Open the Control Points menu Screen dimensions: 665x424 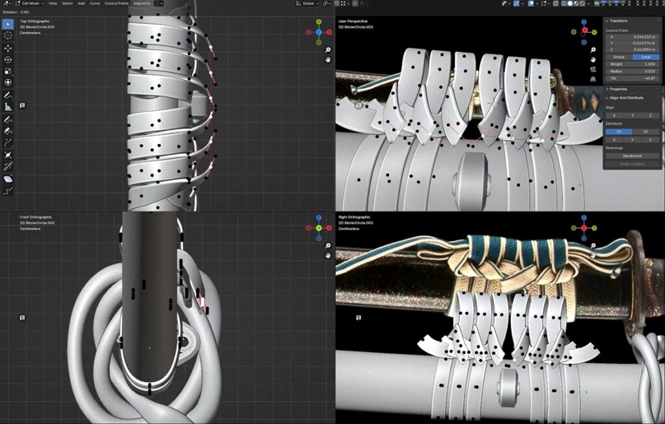[116, 3]
